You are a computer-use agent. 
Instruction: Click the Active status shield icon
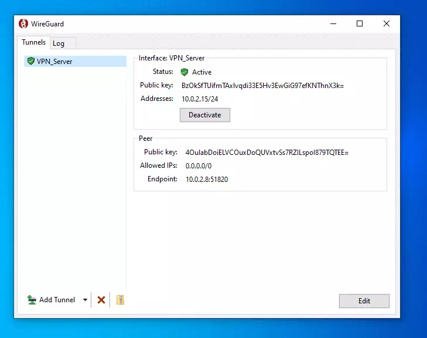coord(185,72)
